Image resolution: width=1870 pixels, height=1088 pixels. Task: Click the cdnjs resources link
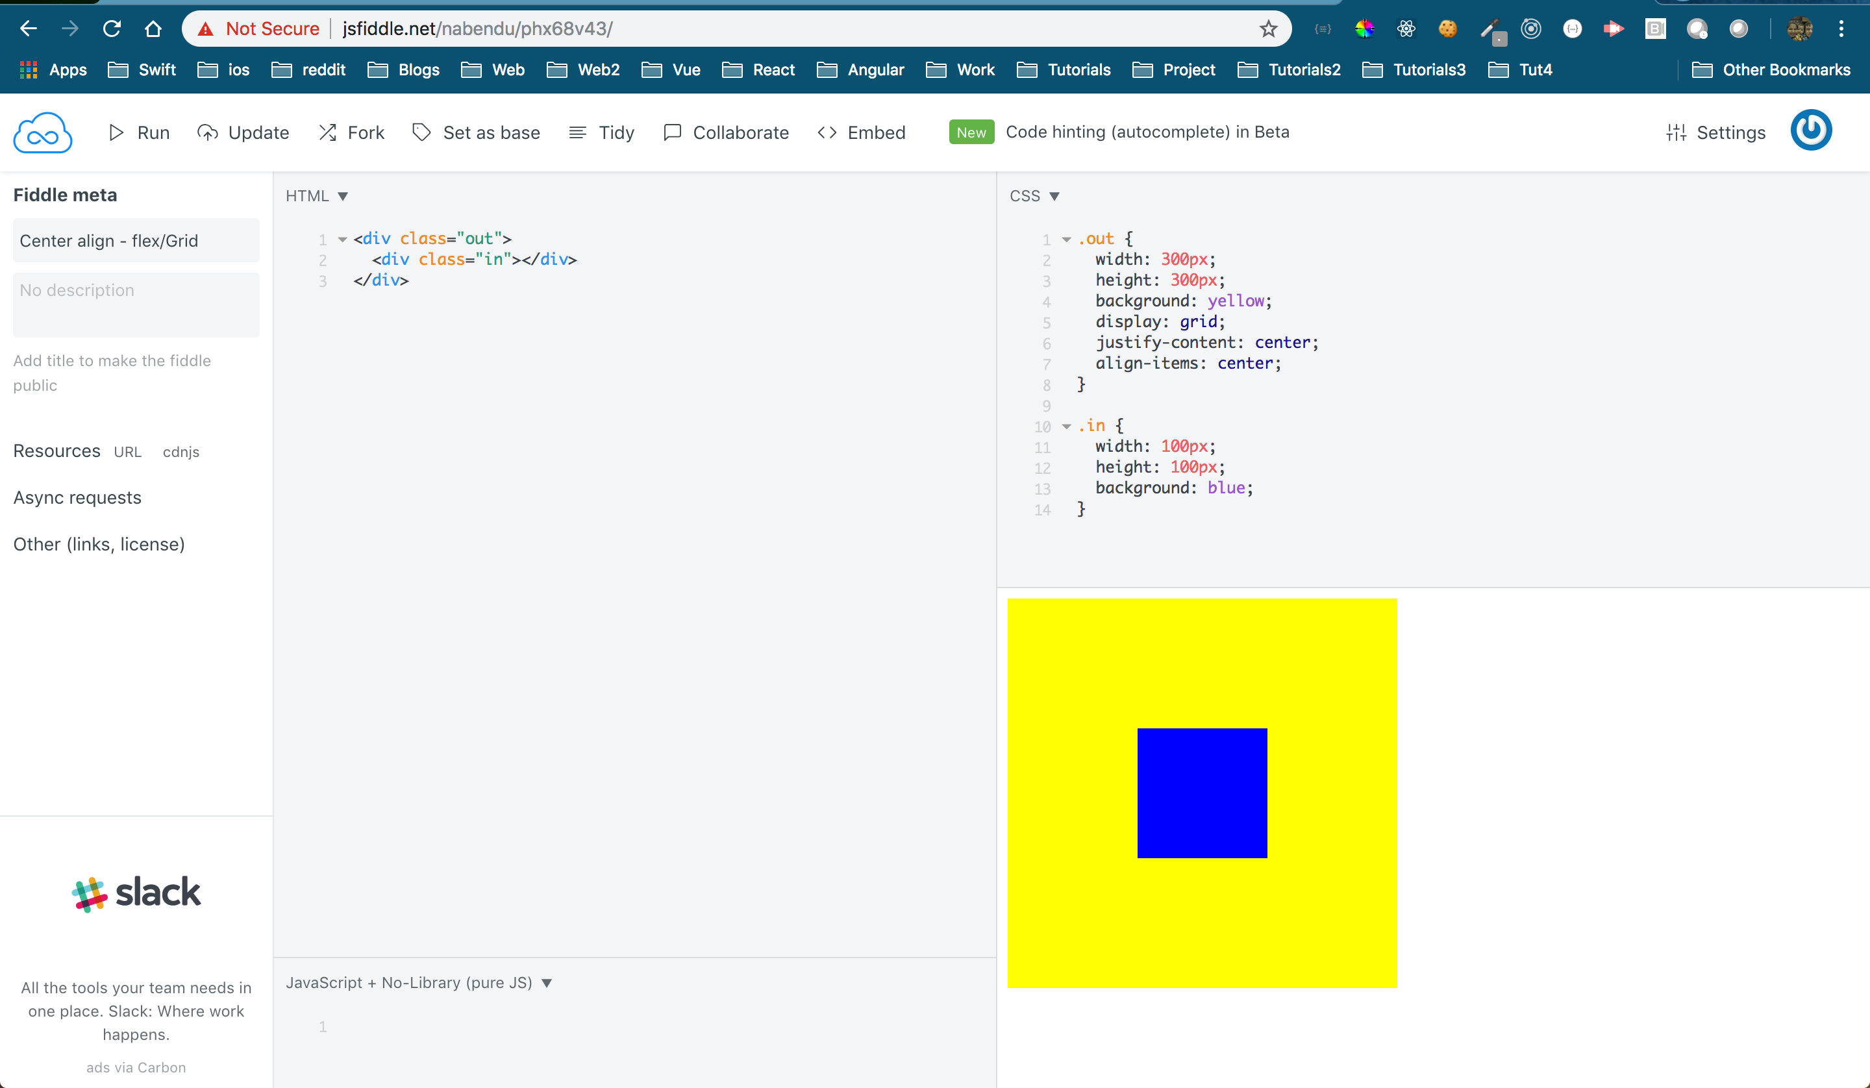pyautogui.click(x=181, y=452)
